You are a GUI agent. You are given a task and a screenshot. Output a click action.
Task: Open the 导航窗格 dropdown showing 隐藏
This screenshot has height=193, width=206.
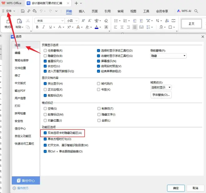coord(168,56)
